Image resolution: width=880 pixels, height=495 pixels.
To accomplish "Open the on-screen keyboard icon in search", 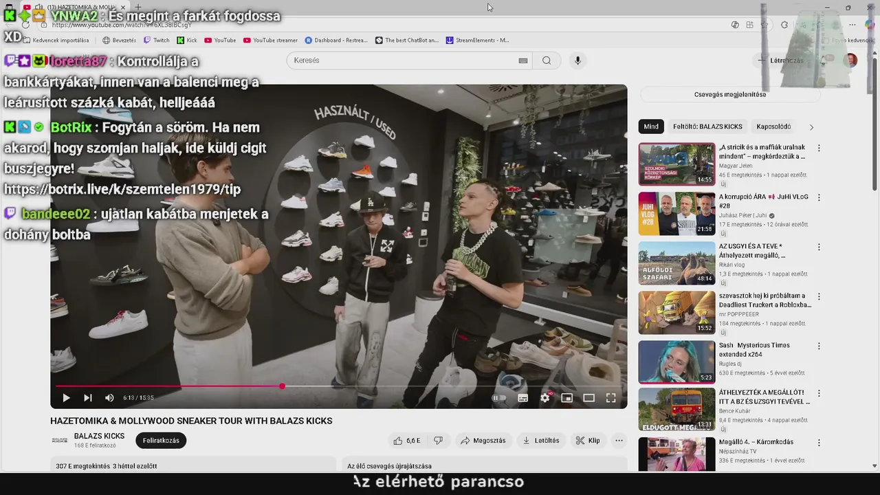I will pyautogui.click(x=523, y=60).
